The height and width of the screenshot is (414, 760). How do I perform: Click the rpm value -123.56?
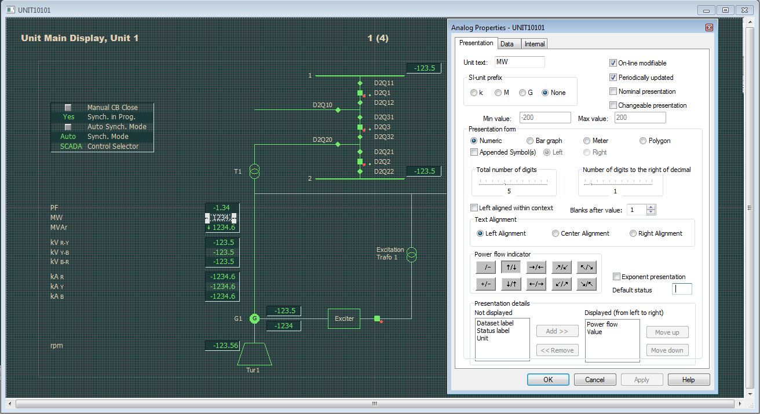point(222,346)
